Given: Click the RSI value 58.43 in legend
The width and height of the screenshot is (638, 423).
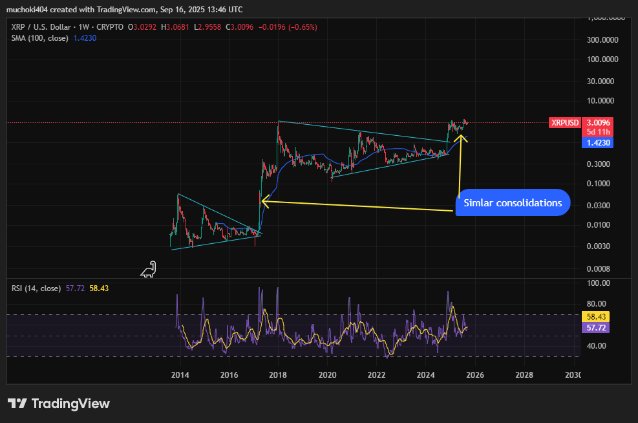Looking at the screenshot, I should [x=99, y=288].
